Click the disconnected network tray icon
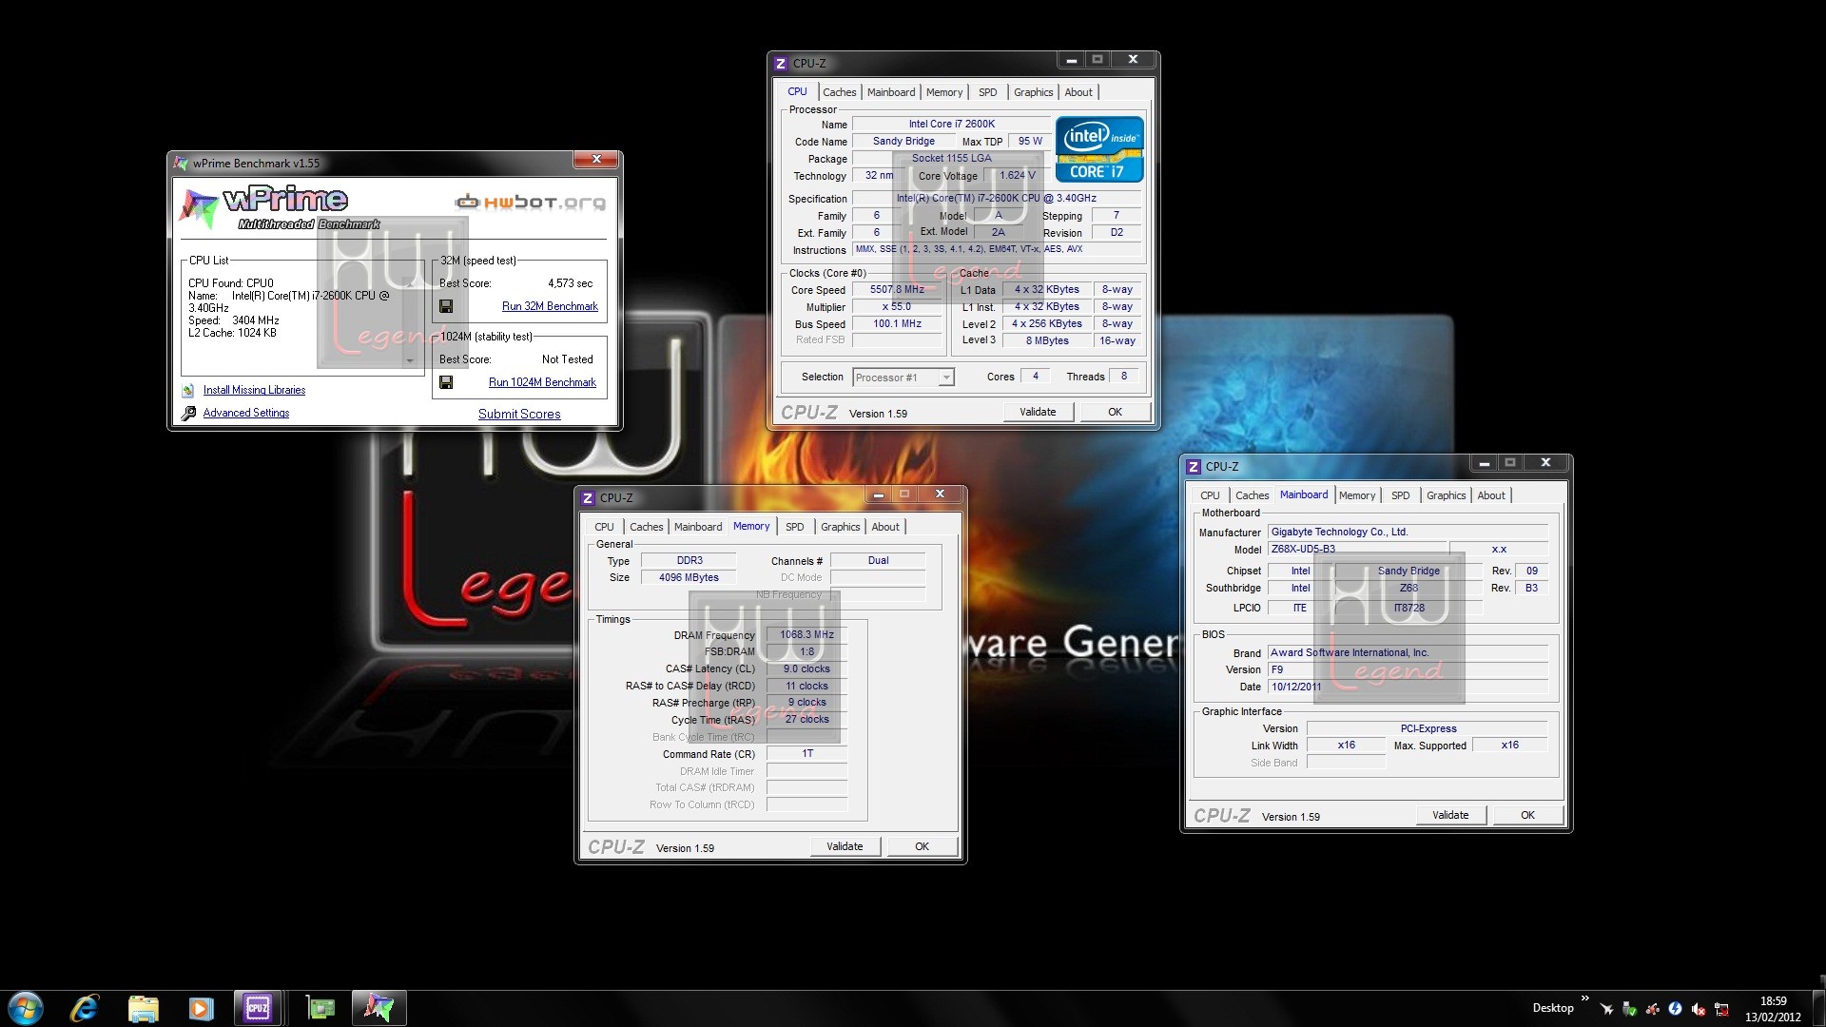 (x=1721, y=1009)
